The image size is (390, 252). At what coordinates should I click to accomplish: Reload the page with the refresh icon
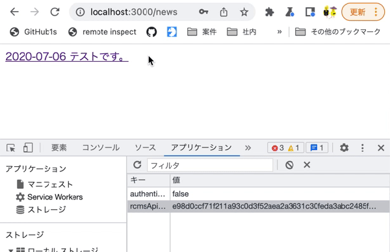tap(55, 12)
